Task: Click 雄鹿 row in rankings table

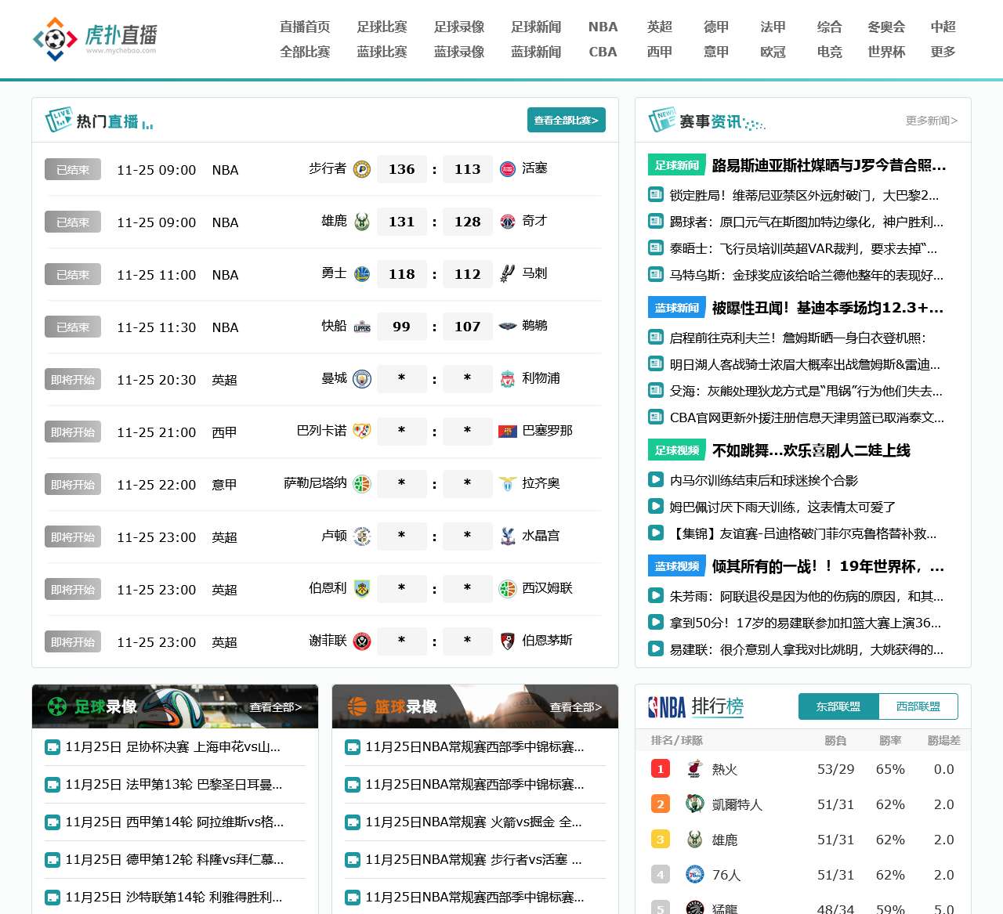Action: coord(803,840)
